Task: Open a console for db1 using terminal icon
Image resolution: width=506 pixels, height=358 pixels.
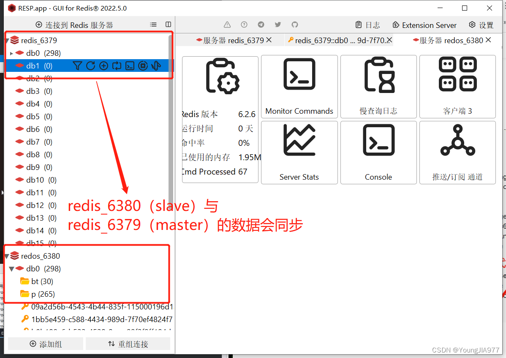Action: (130, 66)
